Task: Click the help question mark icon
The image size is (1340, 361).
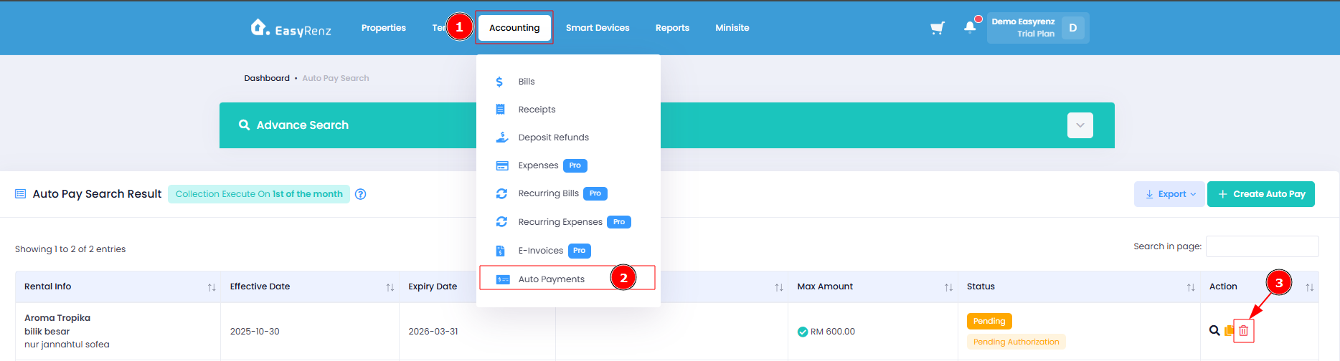Action: [x=361, y=194]
